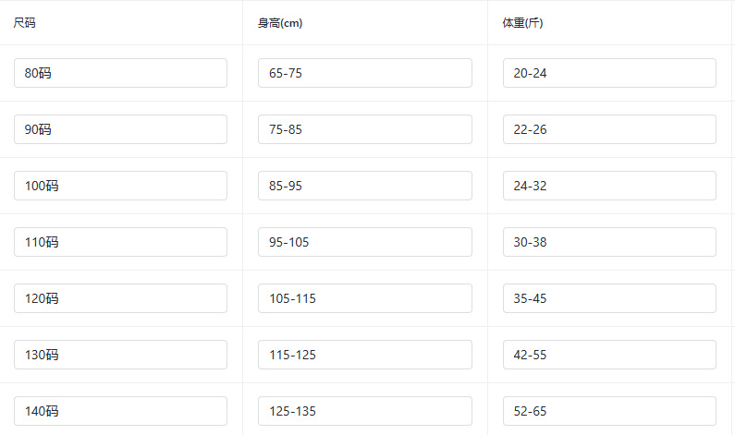Image resolution: width=735 pixels, height=435 pixels.
Task: Click the 80码 size input field
Action: [120, 73]
